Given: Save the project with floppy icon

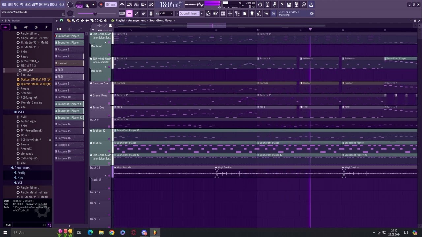Looking at the screenshot, I should pyautogui.click(x=289, y=5).
